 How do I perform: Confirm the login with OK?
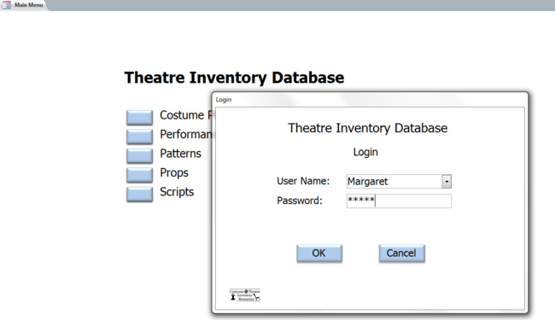319,253
